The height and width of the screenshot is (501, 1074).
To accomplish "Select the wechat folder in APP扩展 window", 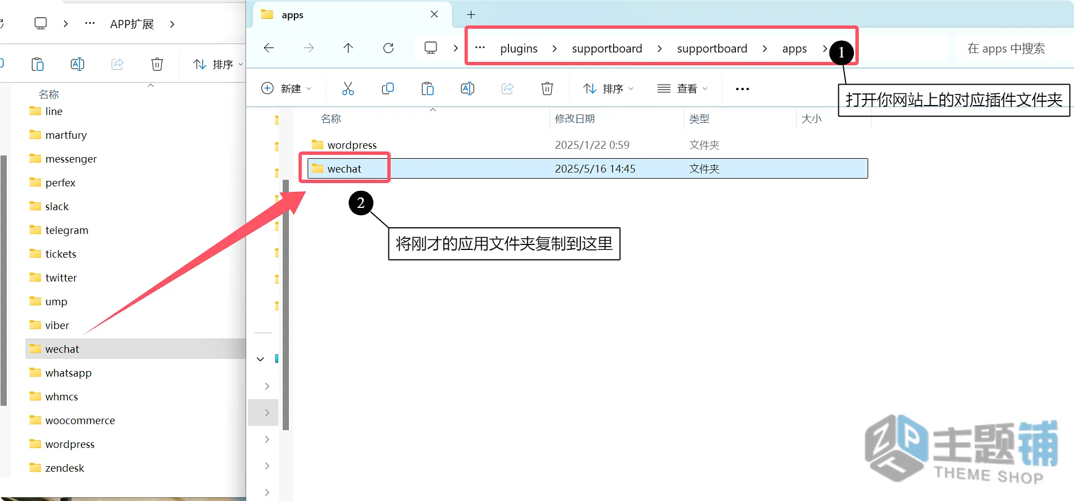I will [136, 349].
